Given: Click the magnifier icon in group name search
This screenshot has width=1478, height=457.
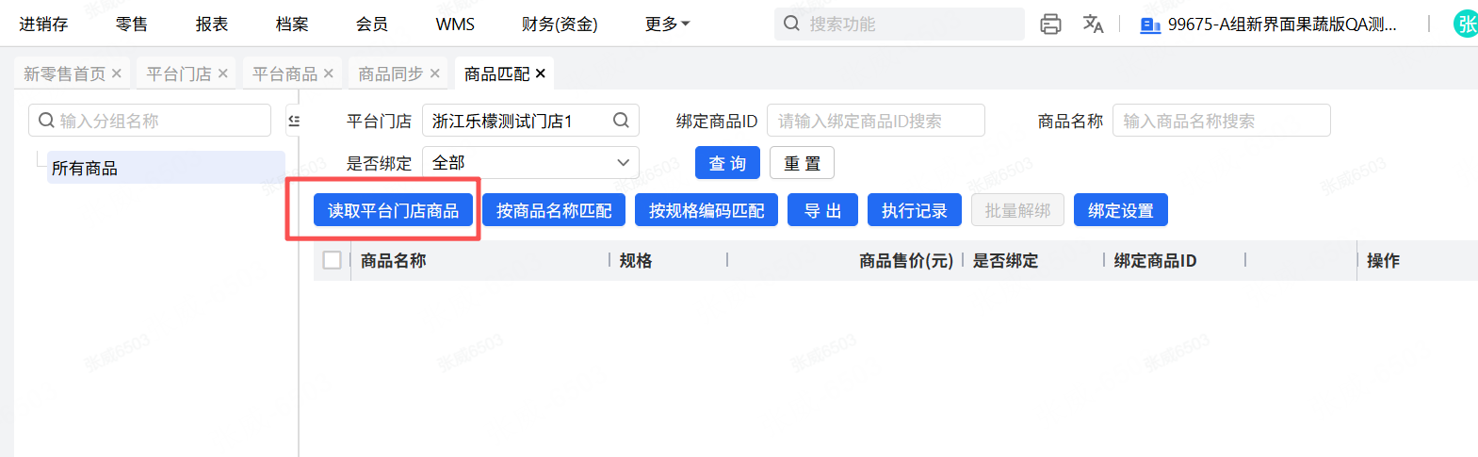Looking at the screenshot, I should [x=46, y=121].
